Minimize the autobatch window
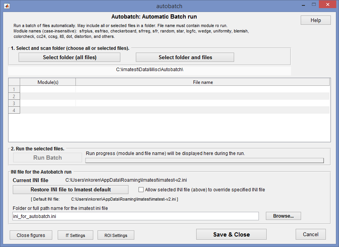 point(303,5)
